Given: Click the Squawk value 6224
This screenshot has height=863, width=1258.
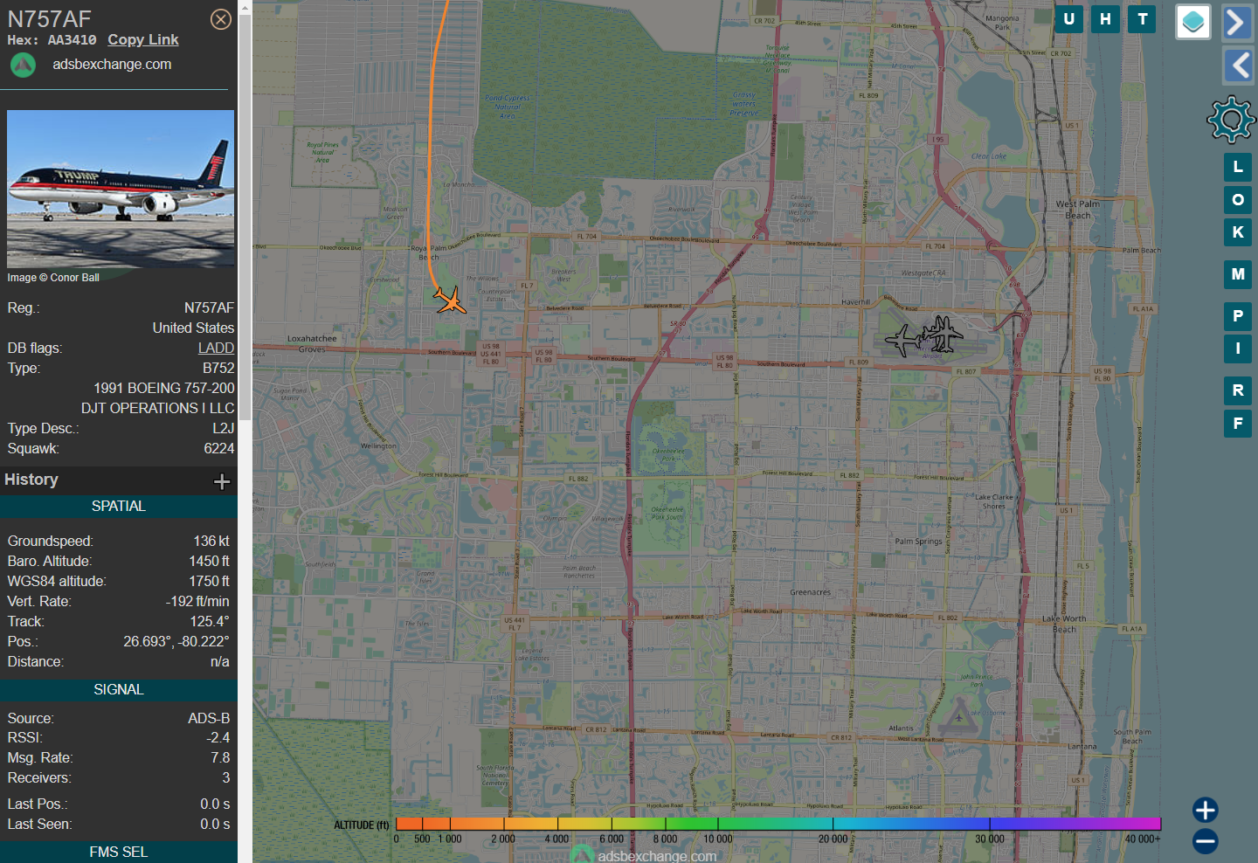Looking at the screenshot, I should [218, 449].
